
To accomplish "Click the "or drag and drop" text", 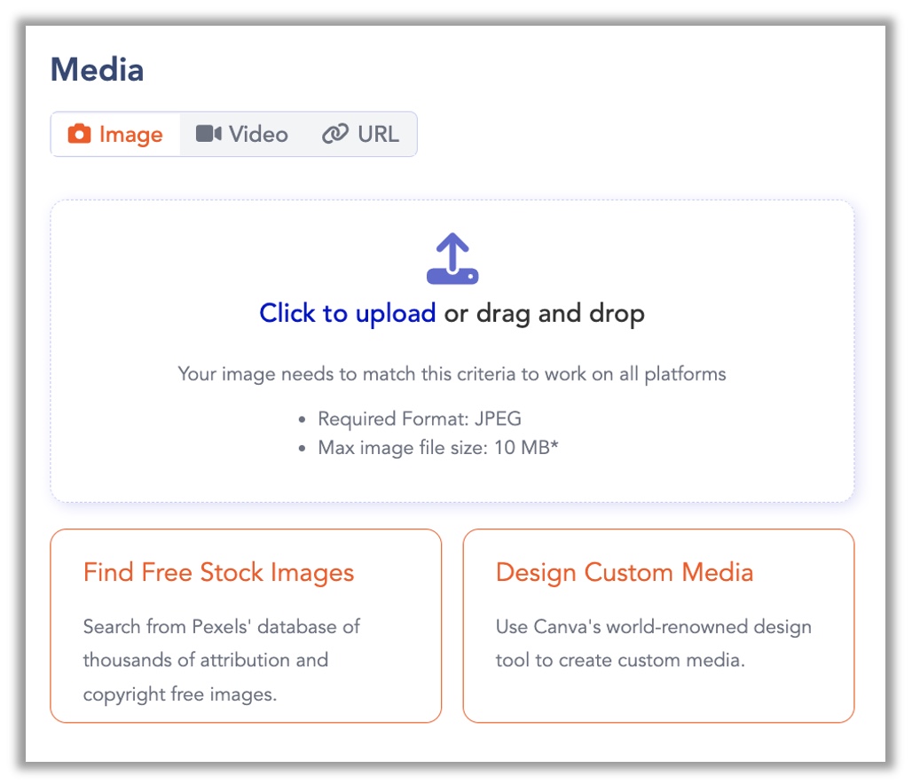I will tap(544, 313).
